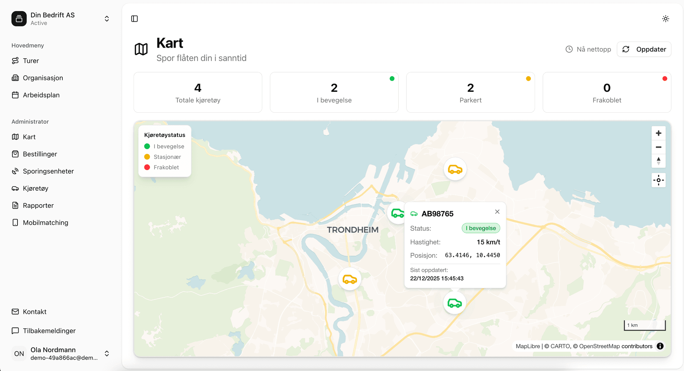
Task: Close the AB98765 vehicle popup
Action: [497, 212]
